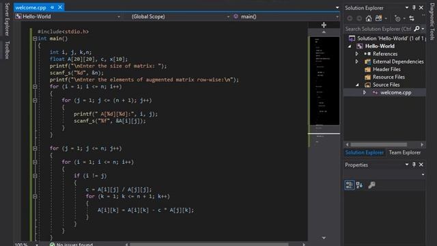Close the Solution Explorer panel
Image resolution: width=437 pixels, height=246 pixels.
(421, 8)
